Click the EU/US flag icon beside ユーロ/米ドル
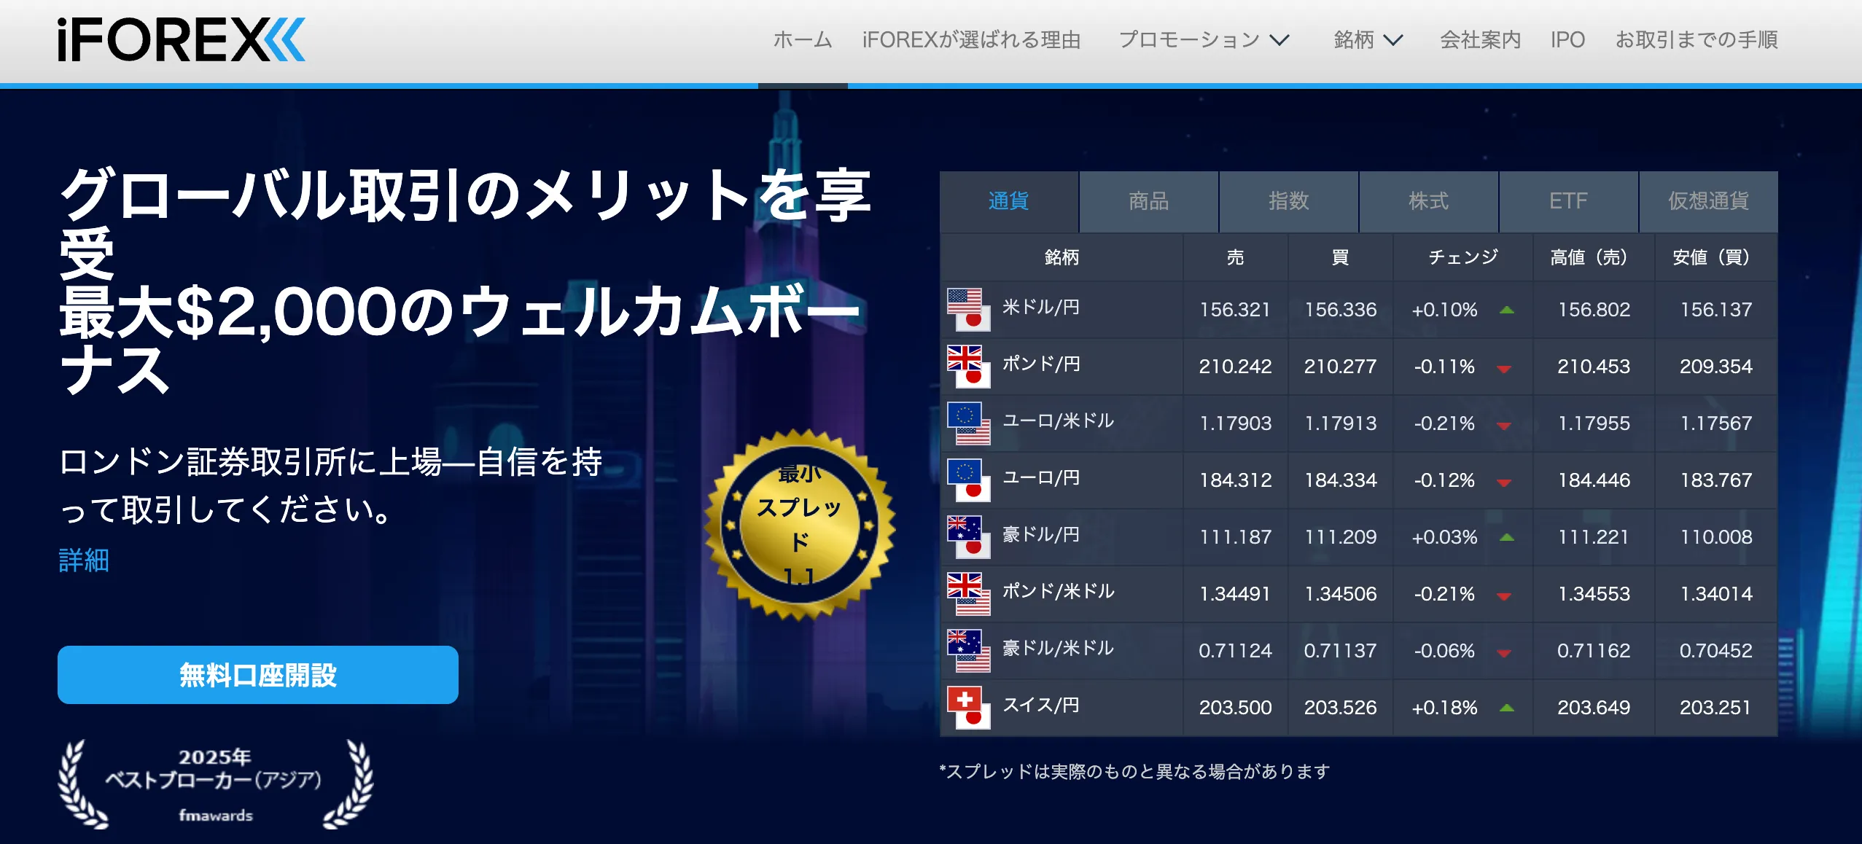1862x844 pixels. coord(970,423)
